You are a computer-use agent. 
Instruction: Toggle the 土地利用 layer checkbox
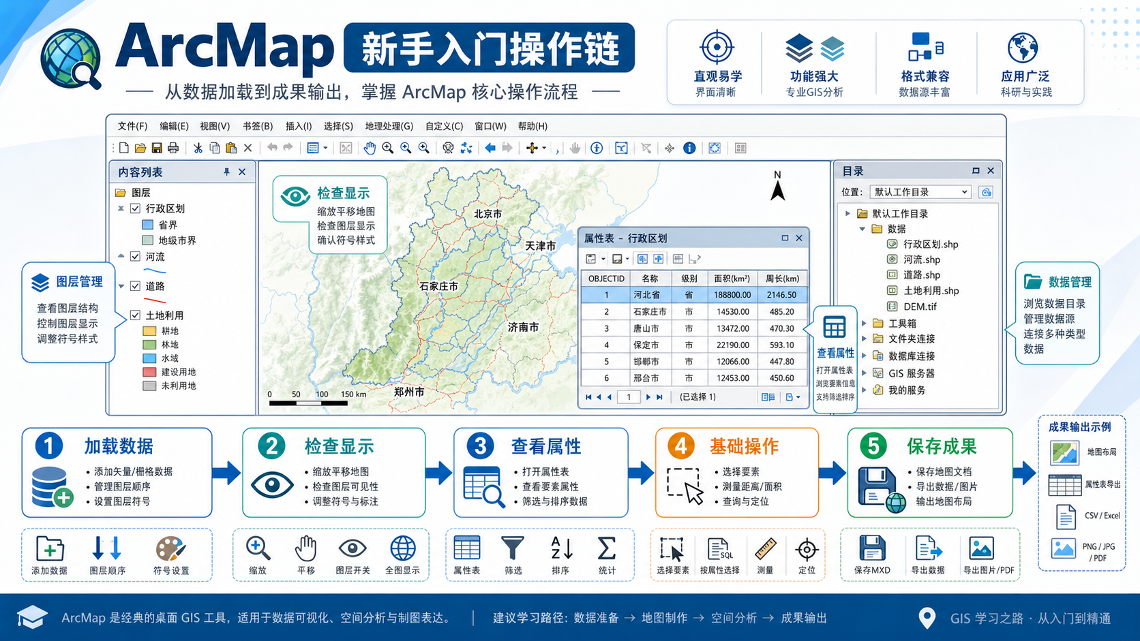[x=135, y=315]
